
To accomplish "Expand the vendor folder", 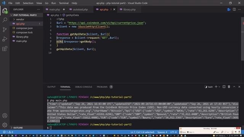I will (20, 19).
